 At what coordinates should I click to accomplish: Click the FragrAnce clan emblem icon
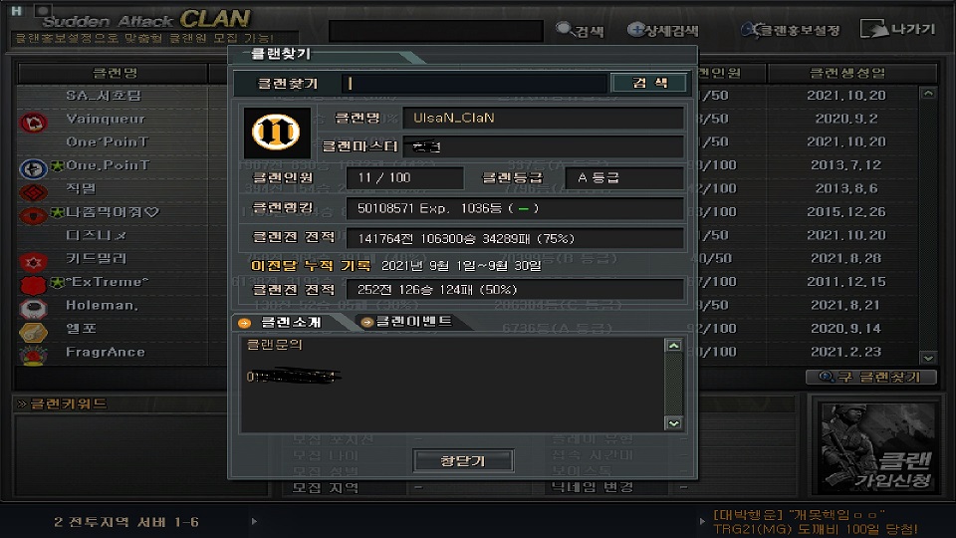point(33,355)
